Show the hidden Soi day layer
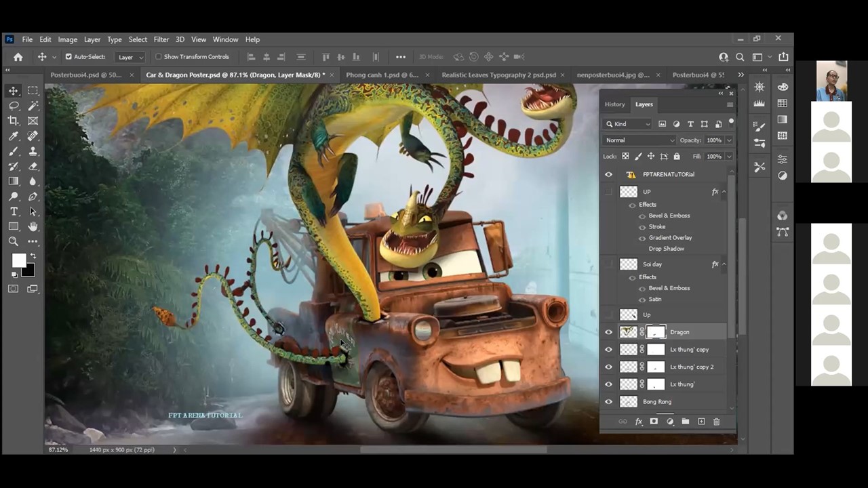Screen dimensions: 868x488 click(x=608, y=264)
